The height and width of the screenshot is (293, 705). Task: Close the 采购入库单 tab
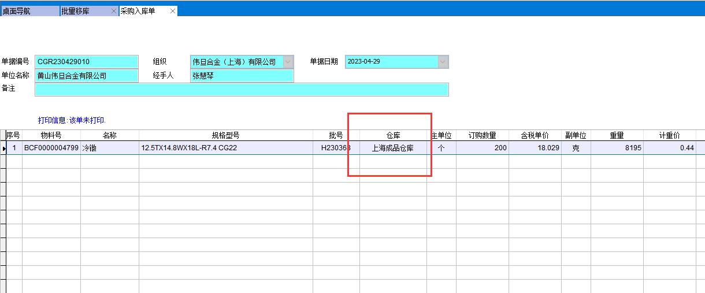coord(173,11)
